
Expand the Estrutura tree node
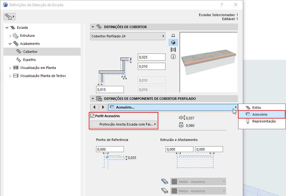[x=10, y=36]
